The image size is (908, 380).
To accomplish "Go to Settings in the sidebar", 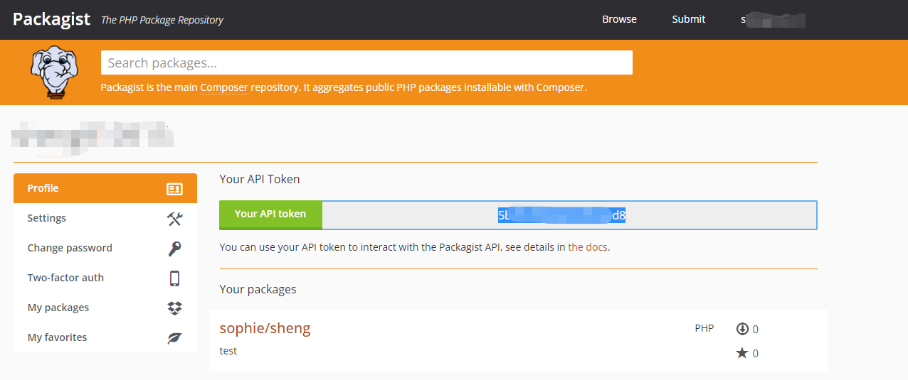I will [x=47, y=218].
